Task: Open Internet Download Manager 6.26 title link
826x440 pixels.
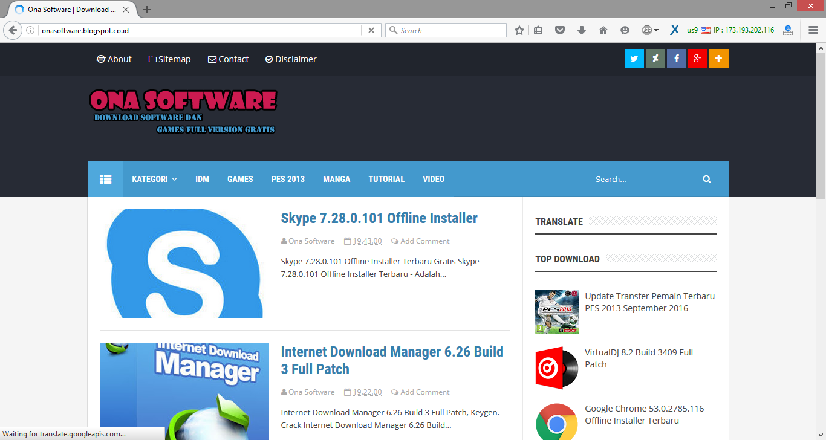Action: (x=392, y=360)
